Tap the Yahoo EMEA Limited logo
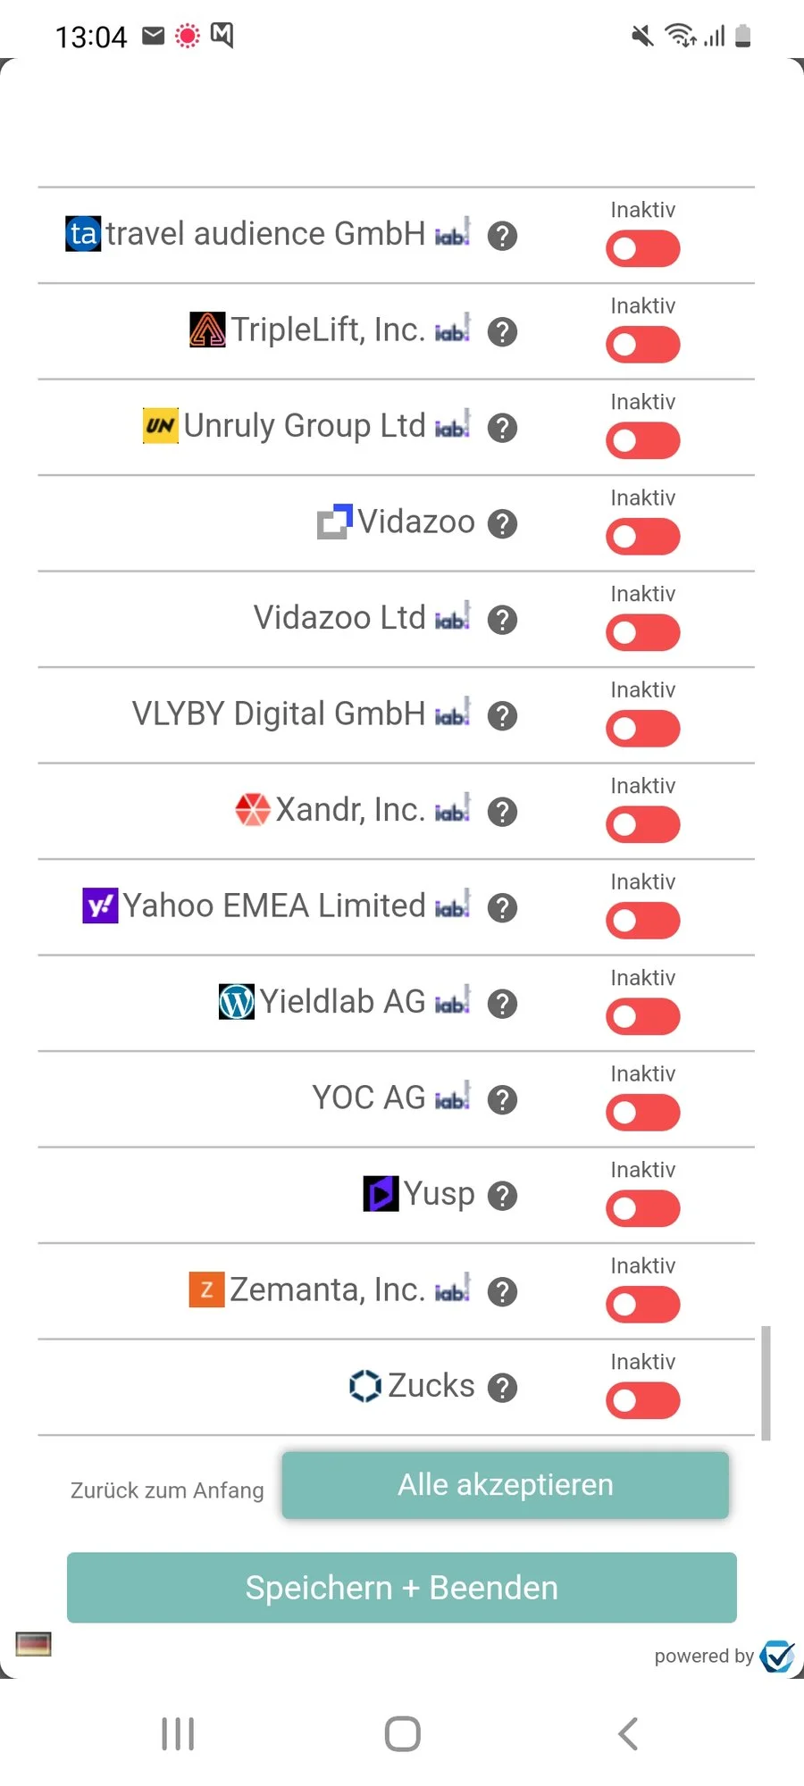The height and width of the screenshot is (1786, 804). point(100,906)
